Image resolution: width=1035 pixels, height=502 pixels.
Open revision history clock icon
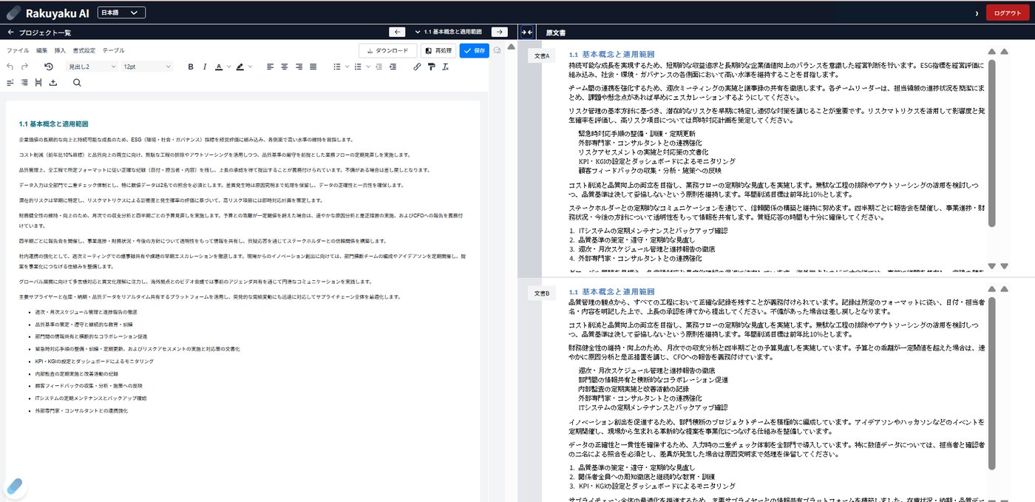pos(49,67)
